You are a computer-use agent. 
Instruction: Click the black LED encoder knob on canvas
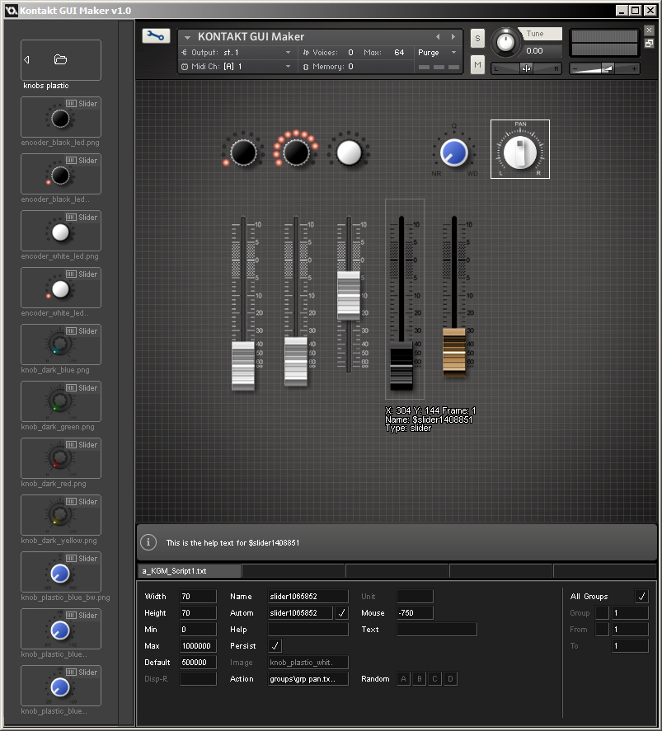243,152
